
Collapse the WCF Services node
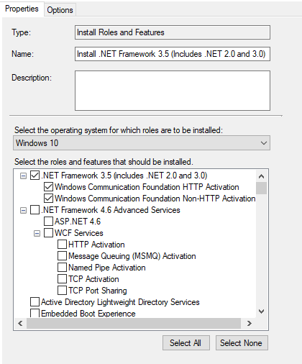(x=37, y=233)
